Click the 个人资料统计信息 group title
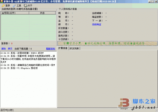158x112 pixels. pos(68,9)
